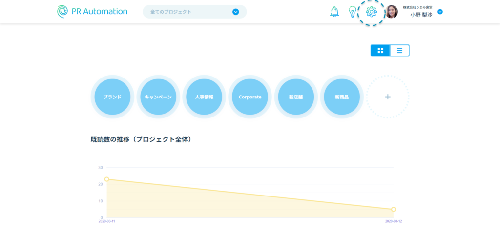Click the 2020-08-11 chart data point
Viewport: 500px width, 235px height.
107,179
